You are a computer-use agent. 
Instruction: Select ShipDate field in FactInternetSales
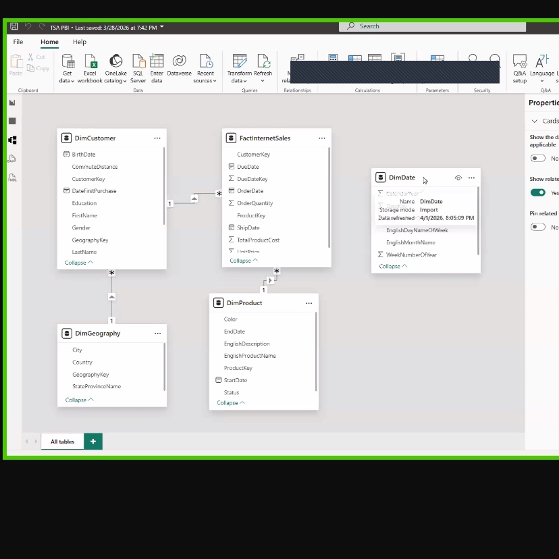[x=248, y=228]
